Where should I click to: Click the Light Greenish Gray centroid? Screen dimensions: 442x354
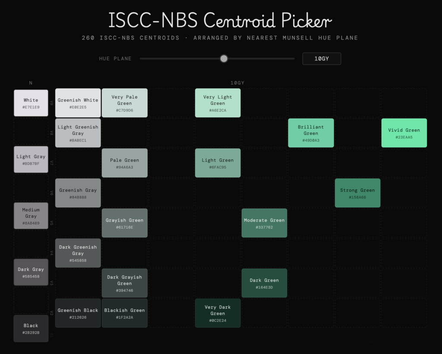pos(78,132)
